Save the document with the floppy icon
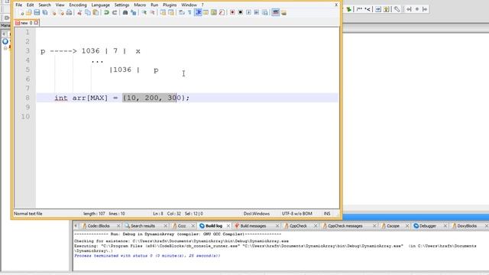The image size is (489, 275). pyautogui.click(x=37, y=12)
